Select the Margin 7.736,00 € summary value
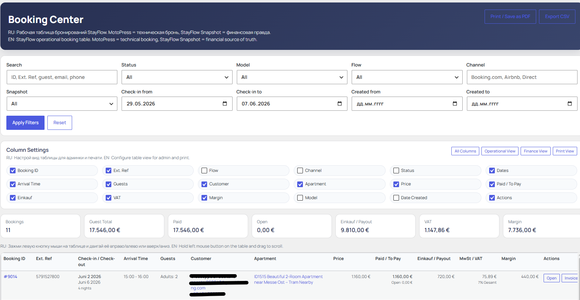Image resolution: width=580 pixels, height=300 pixels. point(522,230)
